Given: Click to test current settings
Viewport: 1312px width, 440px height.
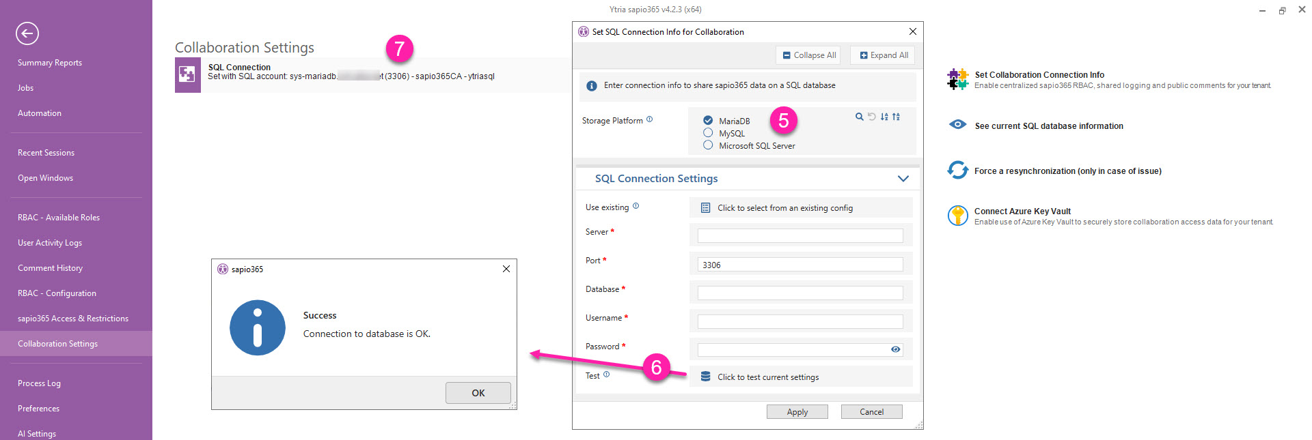Looking at the screenshot, I should pos(801,377).
